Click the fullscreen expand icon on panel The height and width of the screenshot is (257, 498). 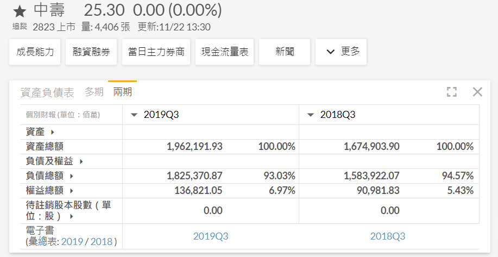click(x=451, y=92)
